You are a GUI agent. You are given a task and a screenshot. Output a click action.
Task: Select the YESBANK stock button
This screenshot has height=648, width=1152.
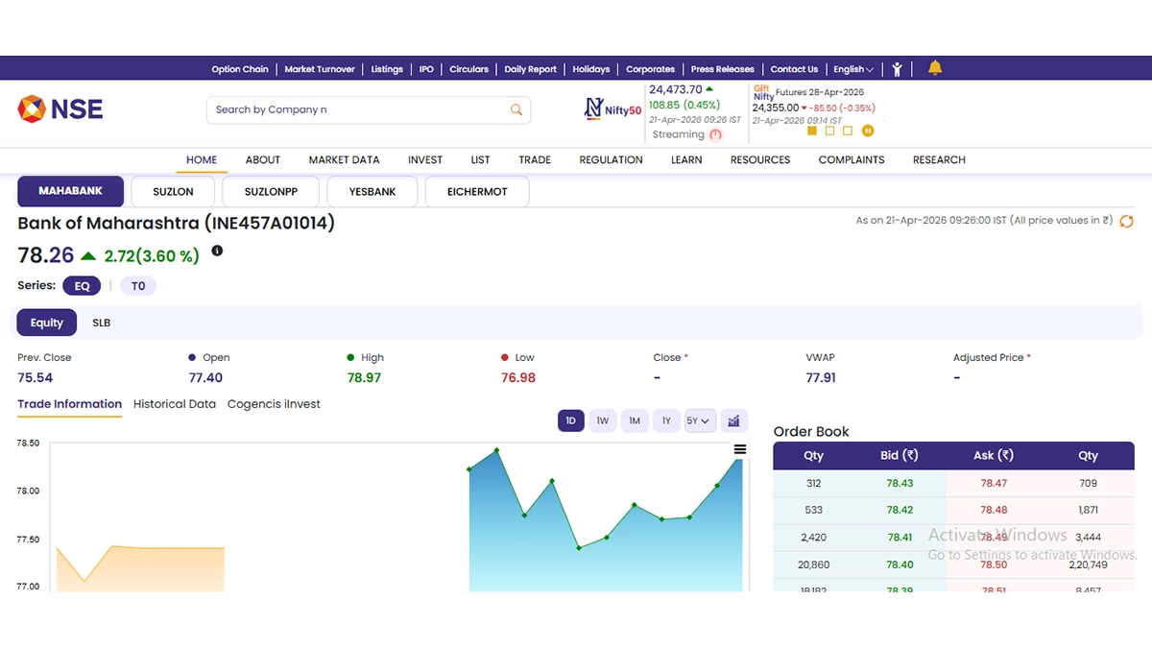(x=372, y=192)
